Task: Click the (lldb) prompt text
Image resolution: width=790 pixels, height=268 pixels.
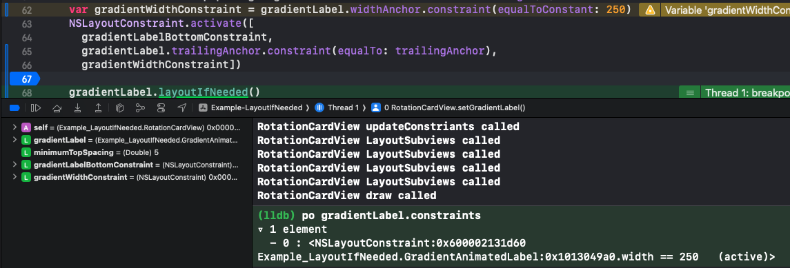Action: point(276,216)
